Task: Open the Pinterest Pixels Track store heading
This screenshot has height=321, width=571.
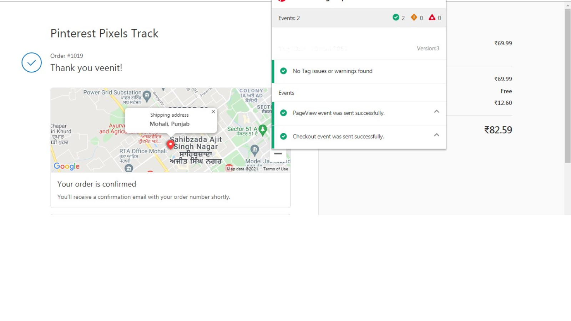Action: pyautogui.click(x=104, y=34)
